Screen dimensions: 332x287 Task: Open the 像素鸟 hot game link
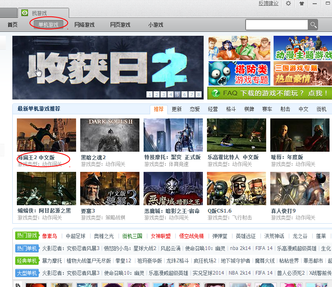click(49, 236)
